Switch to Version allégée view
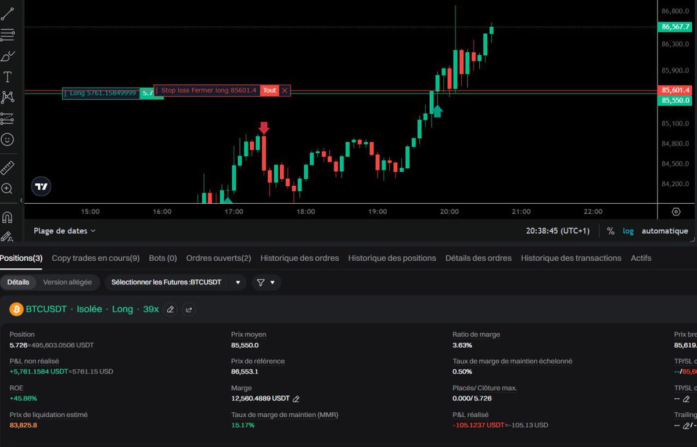Viewport: 697px width, 447px height. 67,282
